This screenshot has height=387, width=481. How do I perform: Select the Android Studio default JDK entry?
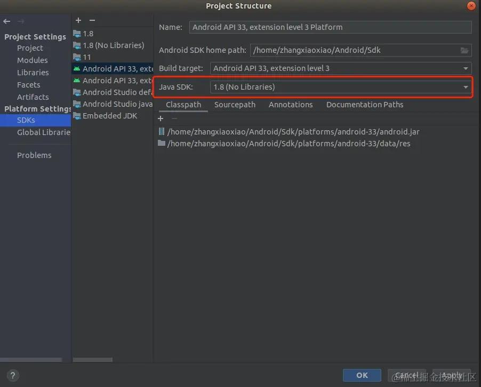tap(113, 92)
